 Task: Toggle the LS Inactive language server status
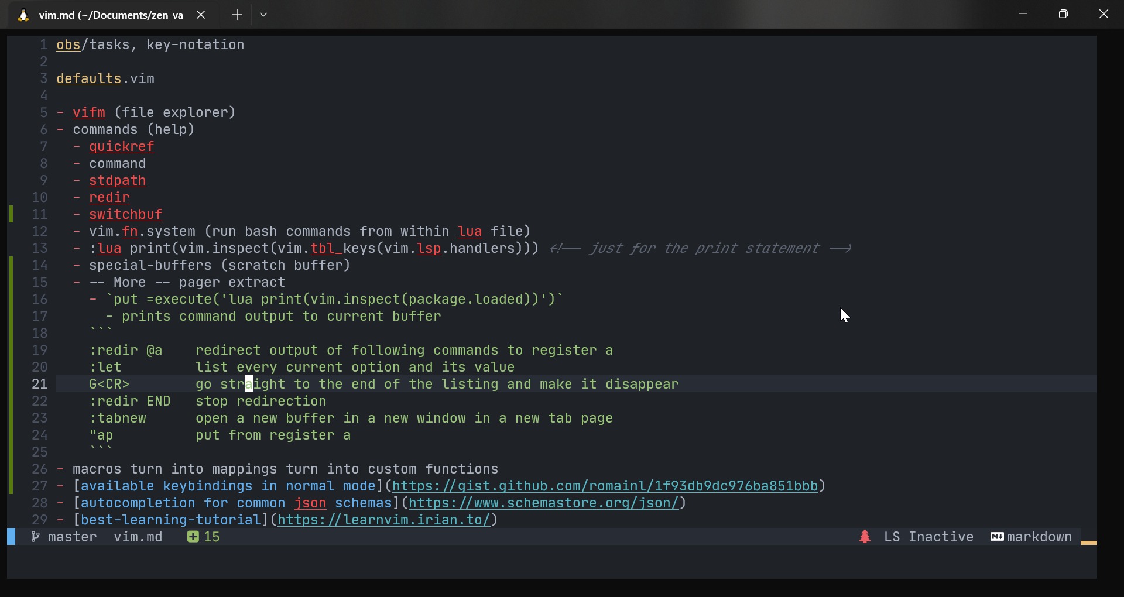928,537
